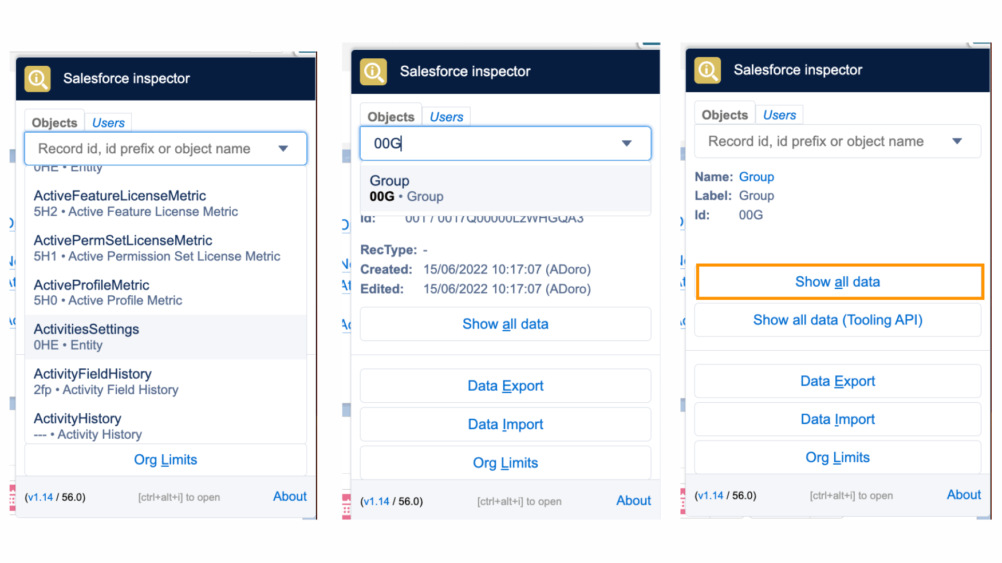Click Data Export in the middle panel

tap(505, 385)
